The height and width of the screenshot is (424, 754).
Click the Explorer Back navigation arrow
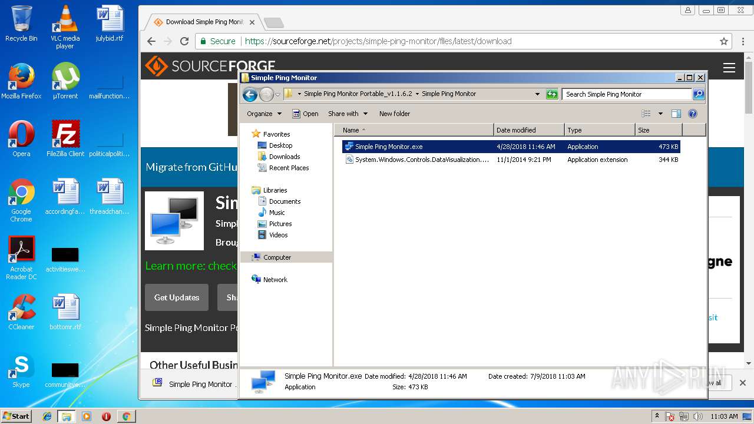pos(250,94)
